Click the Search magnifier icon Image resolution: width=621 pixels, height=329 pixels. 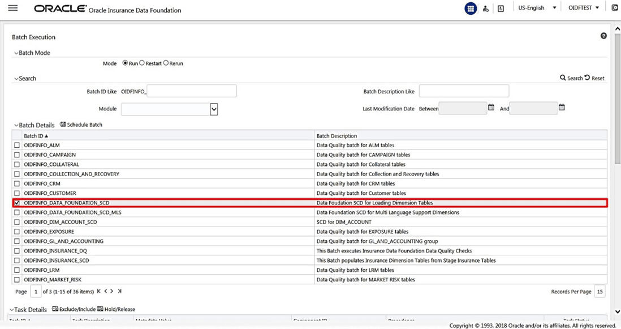click(563, 78)
